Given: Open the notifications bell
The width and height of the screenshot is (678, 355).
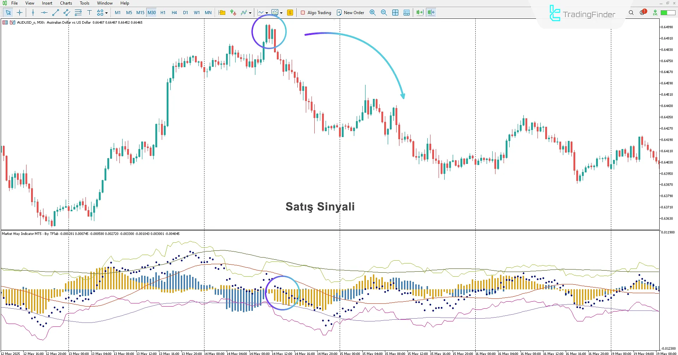Looking at the screenshot, I should [642, 12].
